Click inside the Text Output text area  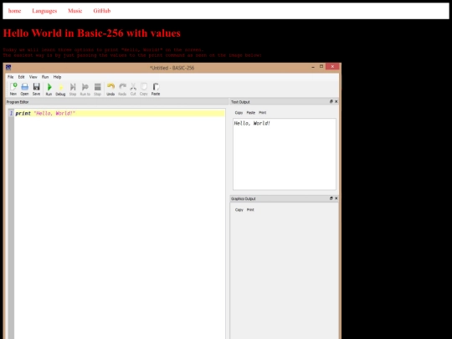click(285, 154)
